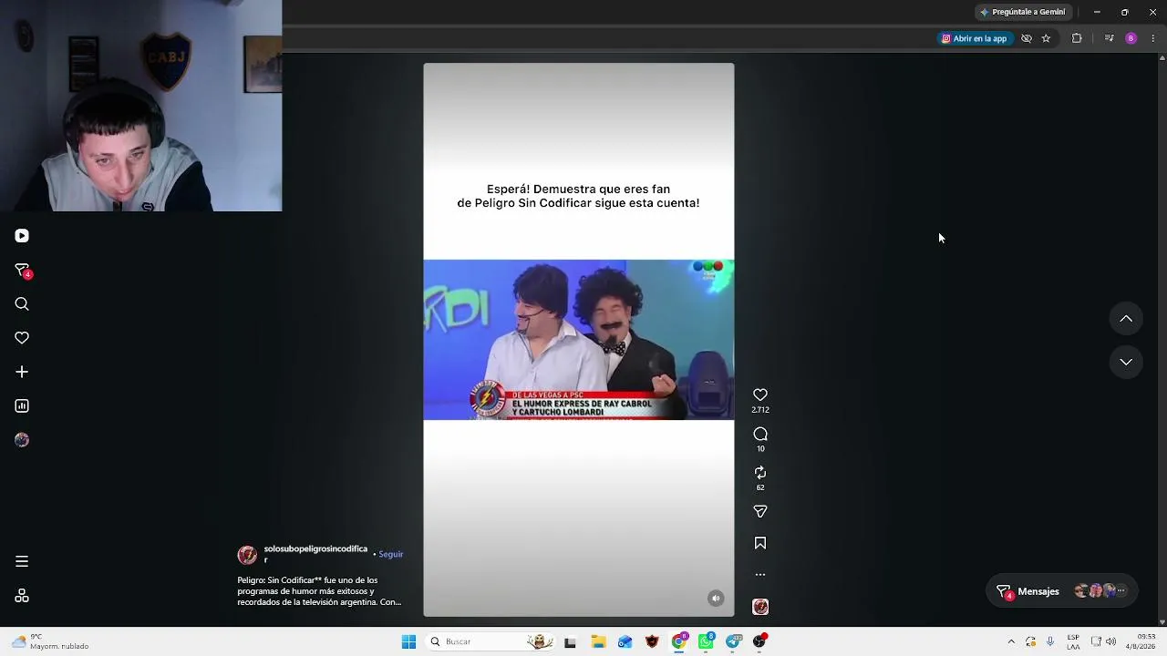Play the Peligro Sin Codificar reel video
Viewport: 1167px width, 656px height.
tap(578, 340)
